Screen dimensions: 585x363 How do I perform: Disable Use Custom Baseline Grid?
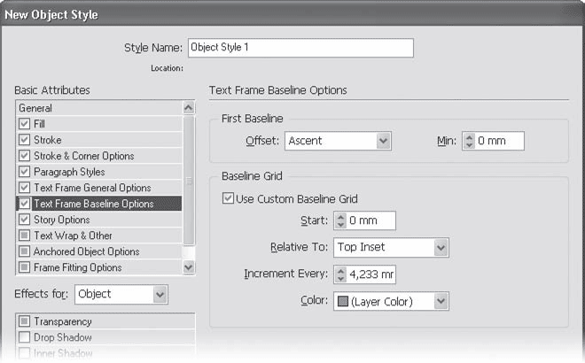point(229,198)
